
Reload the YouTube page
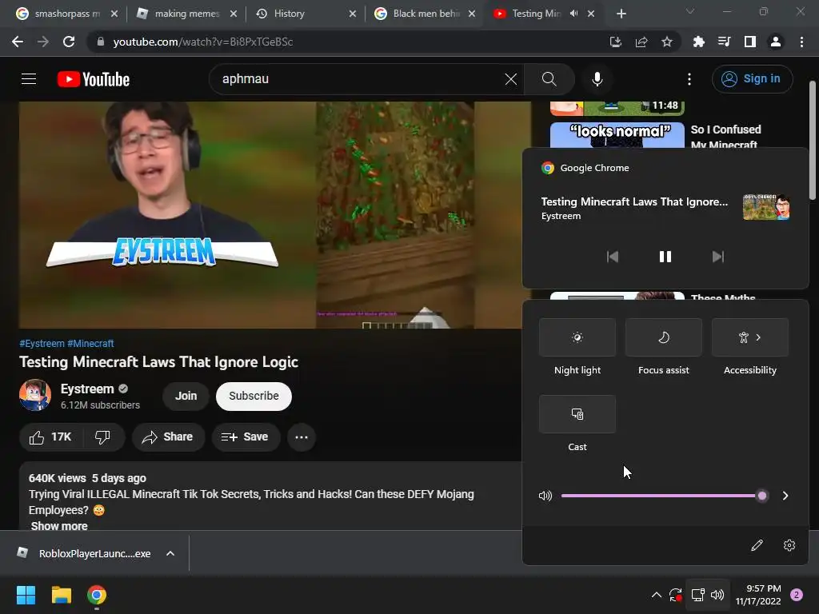click(x=69, y=42)
